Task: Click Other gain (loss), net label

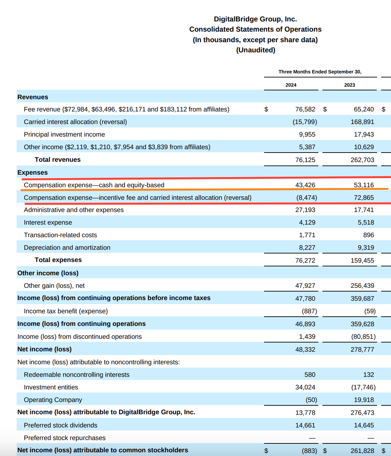Action: click(54, 286)
